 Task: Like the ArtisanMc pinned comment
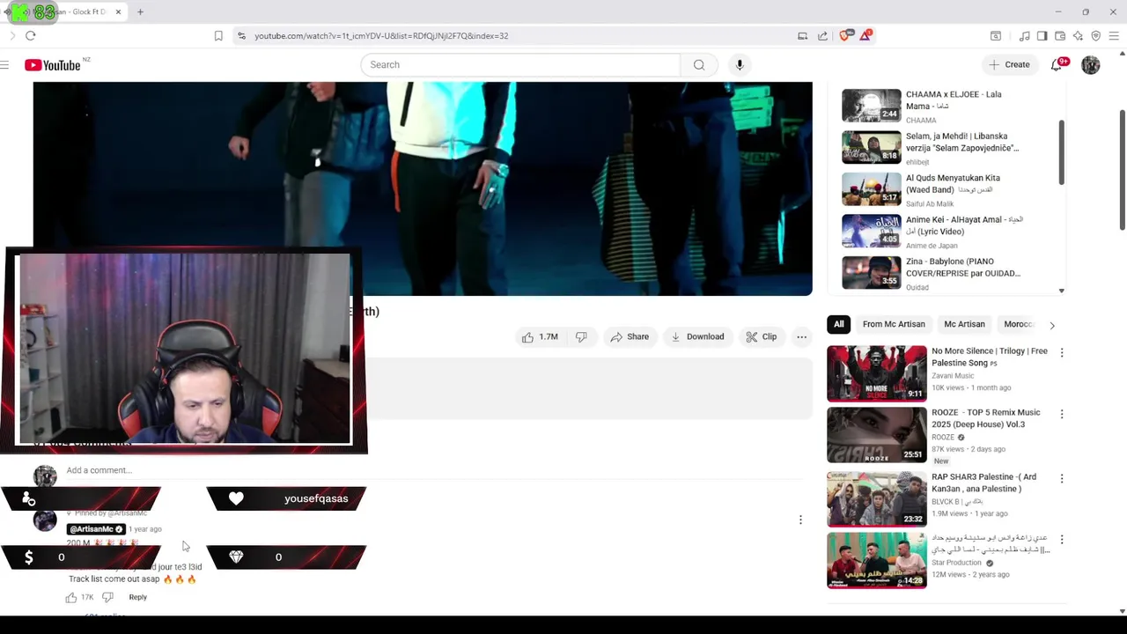pos(71,597)
